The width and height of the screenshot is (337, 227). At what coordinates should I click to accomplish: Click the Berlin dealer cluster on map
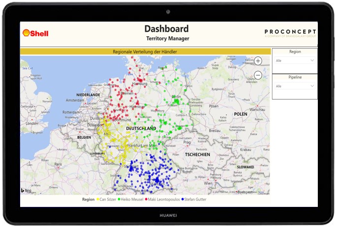click(x=176, y=101)
